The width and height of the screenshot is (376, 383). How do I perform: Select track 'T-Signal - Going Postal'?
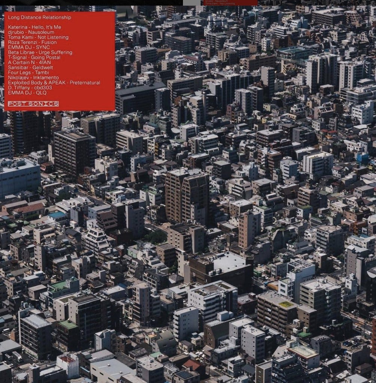tap(34, 57)
